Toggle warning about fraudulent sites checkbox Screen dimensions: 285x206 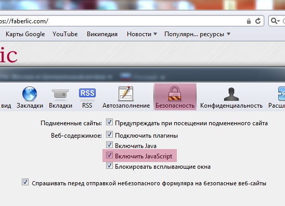109,122
